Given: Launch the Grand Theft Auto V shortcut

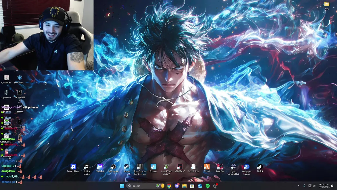Looking at the screenshot, I should pos(167,169).
